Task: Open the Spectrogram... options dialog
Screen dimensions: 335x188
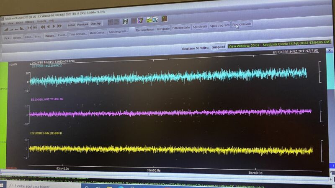Action: tap(118, 32)
